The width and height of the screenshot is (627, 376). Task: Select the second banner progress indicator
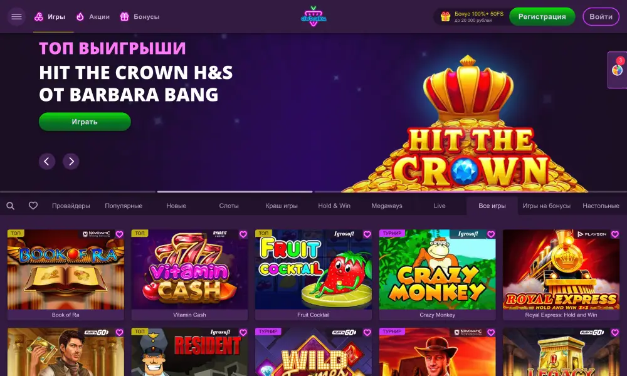pos(234,192)
